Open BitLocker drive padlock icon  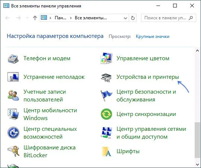point(13,151)
